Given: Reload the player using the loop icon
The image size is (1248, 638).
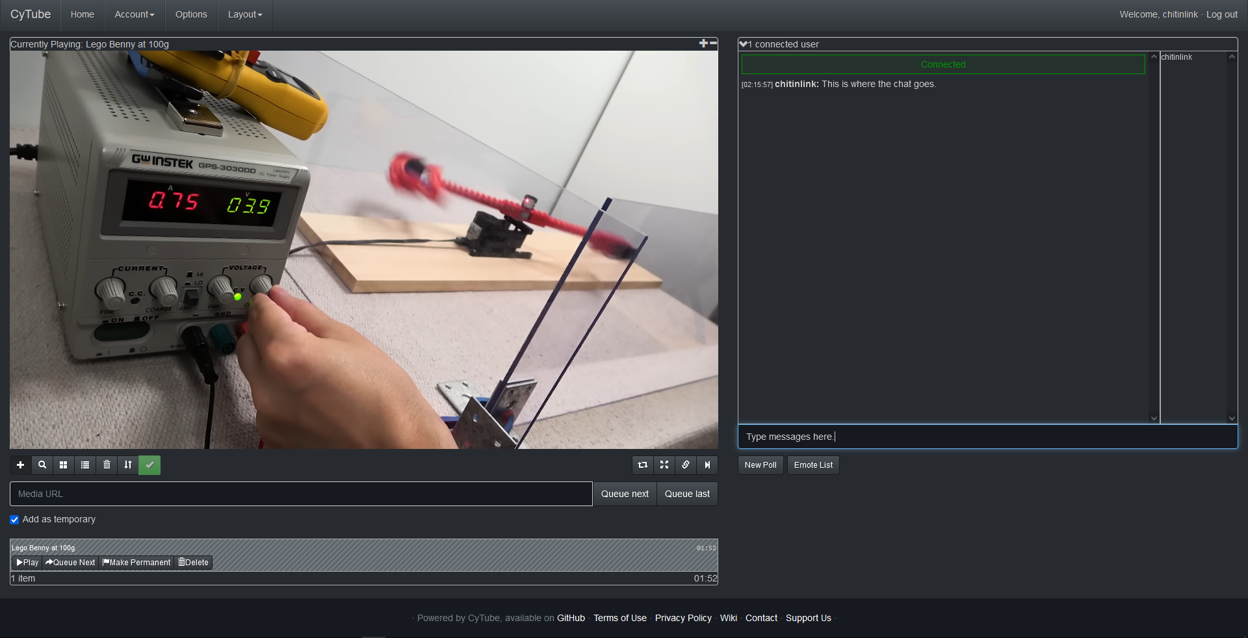Looking at the screenshot, I should pos(642,465).
